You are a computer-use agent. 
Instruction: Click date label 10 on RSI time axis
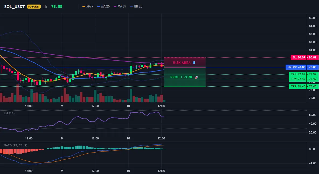pos(128,138)
